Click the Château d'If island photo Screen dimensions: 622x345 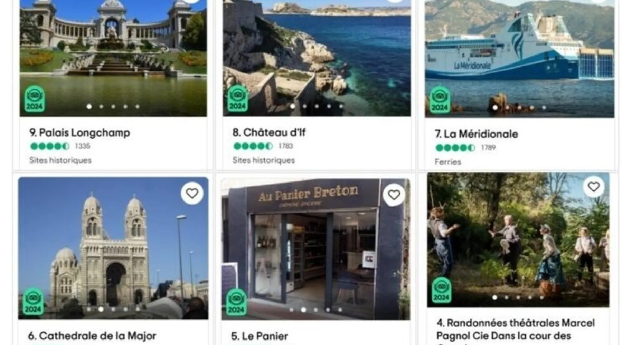[x=317, y=58]
